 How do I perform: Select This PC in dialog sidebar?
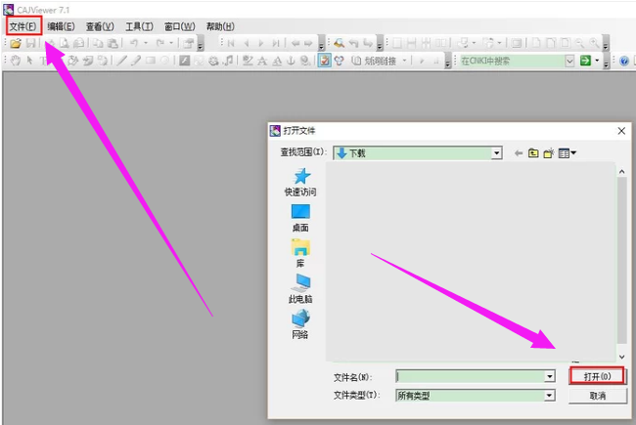point(300,288)
